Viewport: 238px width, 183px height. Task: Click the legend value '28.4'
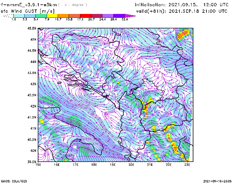[114, 19]
